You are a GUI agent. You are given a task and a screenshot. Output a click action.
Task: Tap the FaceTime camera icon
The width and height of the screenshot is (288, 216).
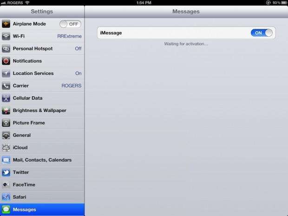click(6, 184)
